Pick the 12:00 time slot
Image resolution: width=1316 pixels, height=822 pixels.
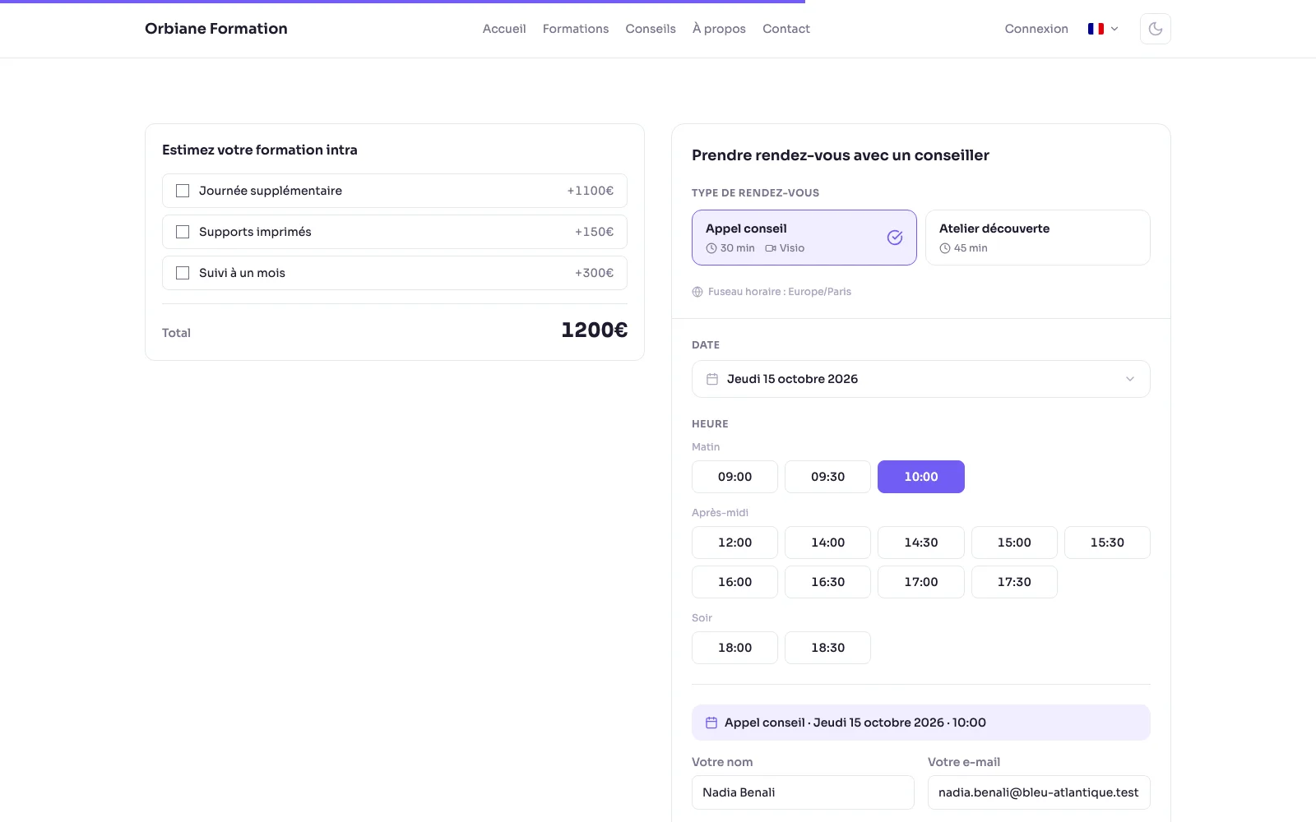[734, 543]
